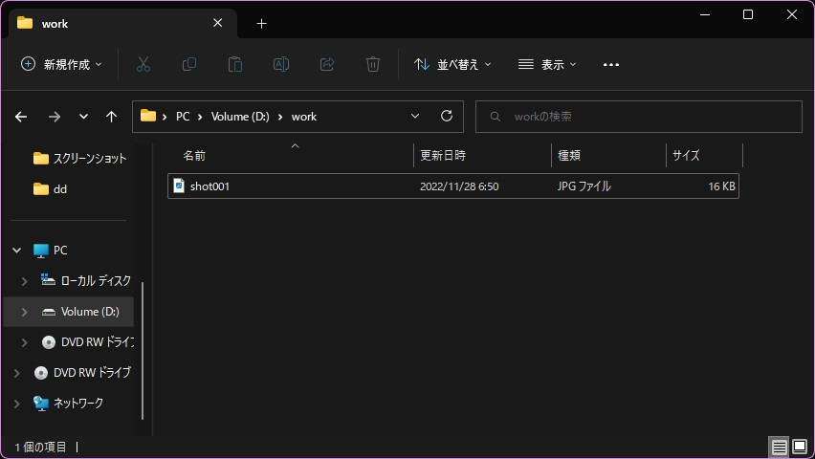Click the workの検索 search field

coord(639,117)
